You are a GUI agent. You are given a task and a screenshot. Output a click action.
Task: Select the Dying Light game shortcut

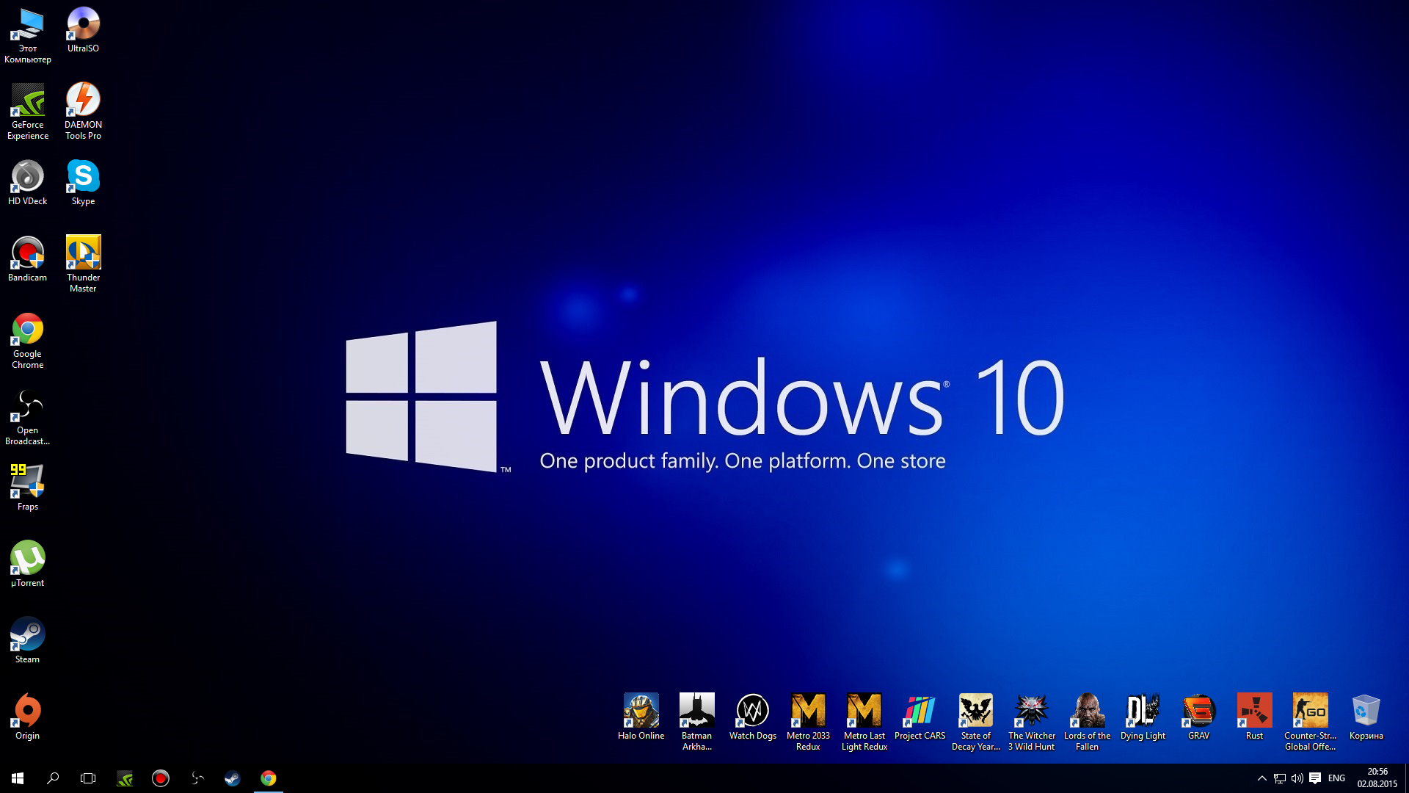(x=1143, y=717)
